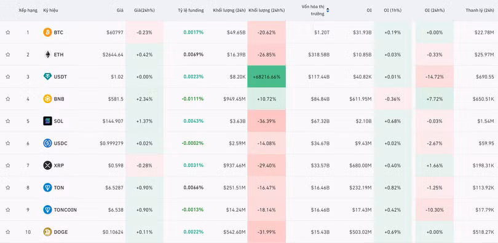Click the XRP coin logo

click(47, 166)
